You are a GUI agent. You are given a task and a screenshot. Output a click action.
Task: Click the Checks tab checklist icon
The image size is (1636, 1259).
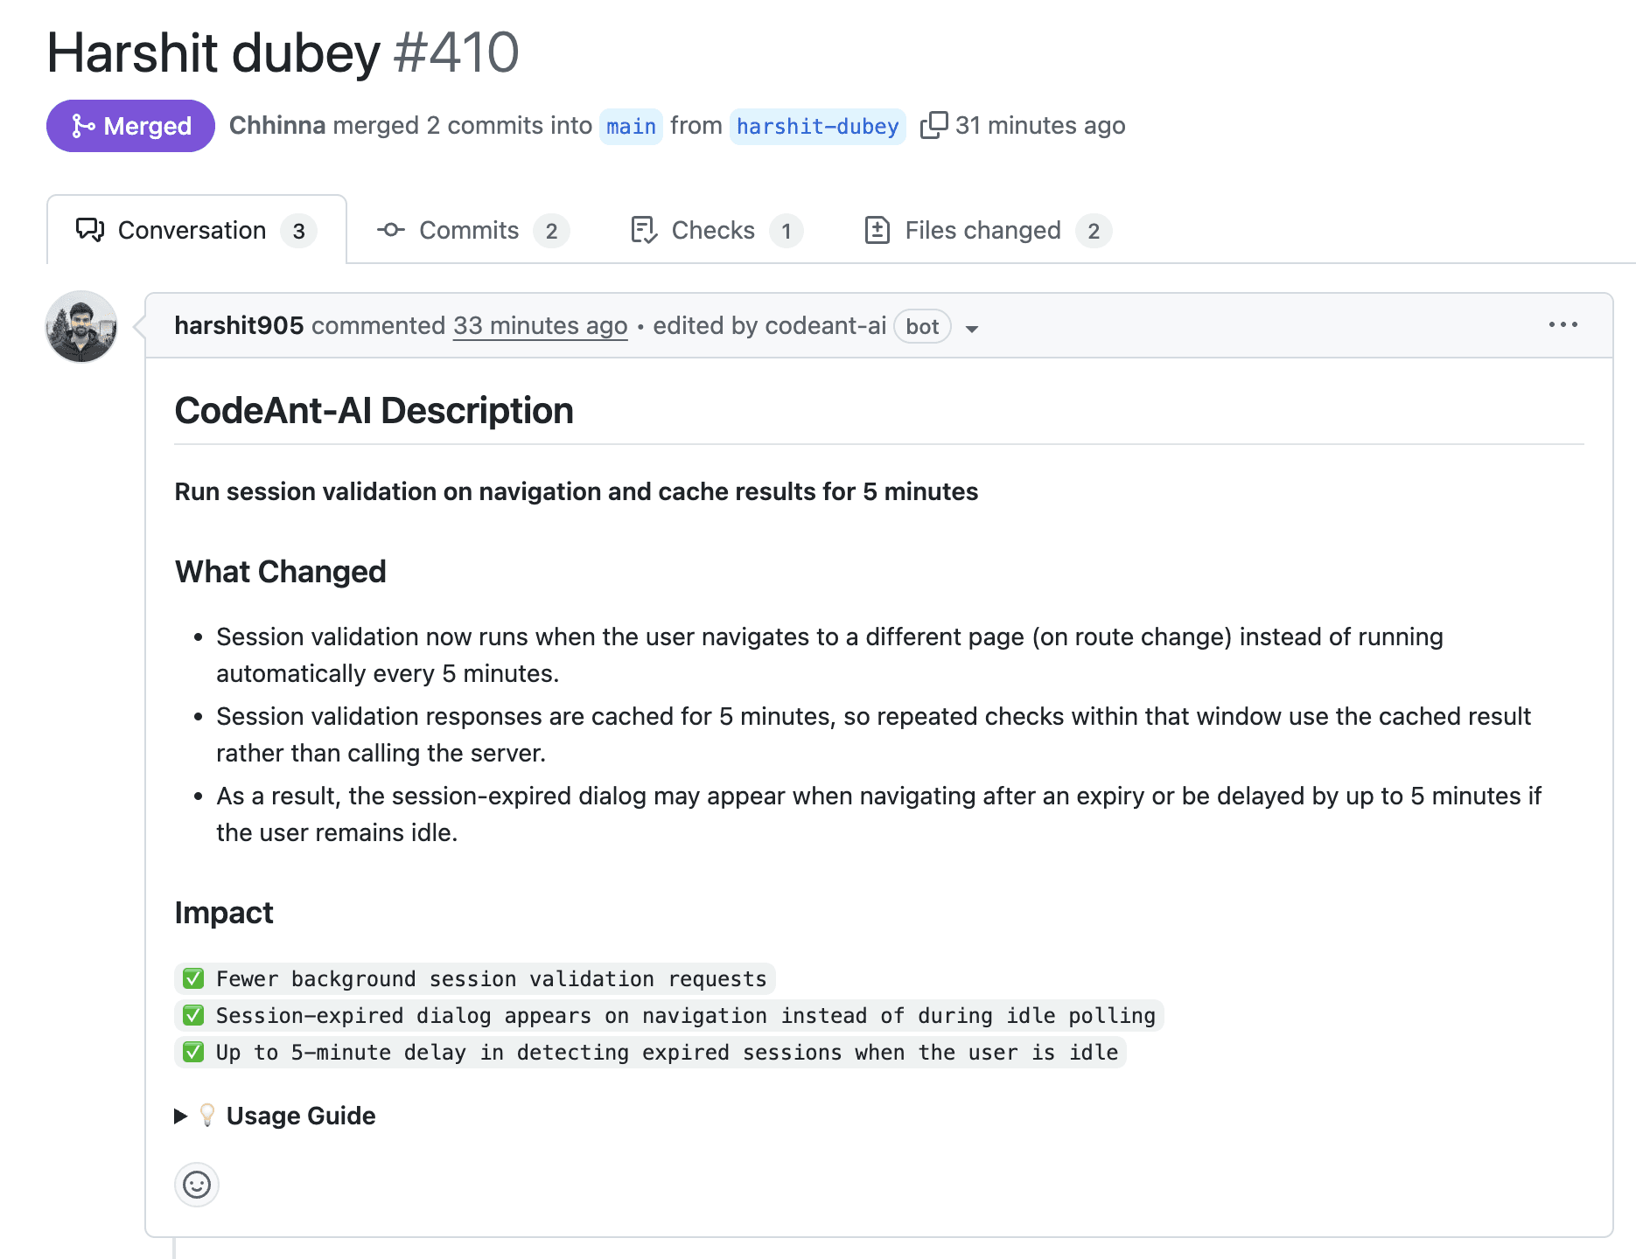(x=643, y=230)
